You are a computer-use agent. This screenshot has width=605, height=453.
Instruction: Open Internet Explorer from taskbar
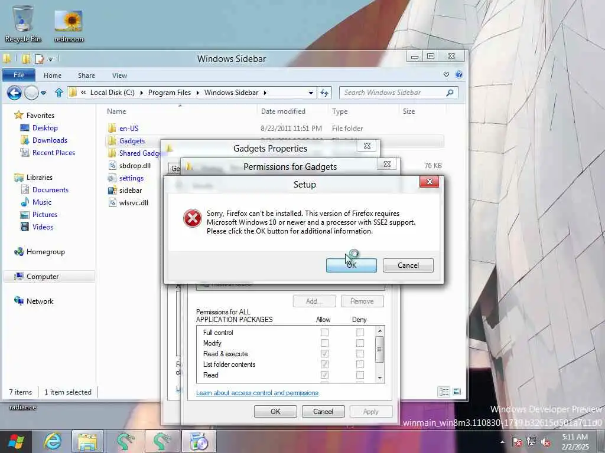[x=53, y=441]
